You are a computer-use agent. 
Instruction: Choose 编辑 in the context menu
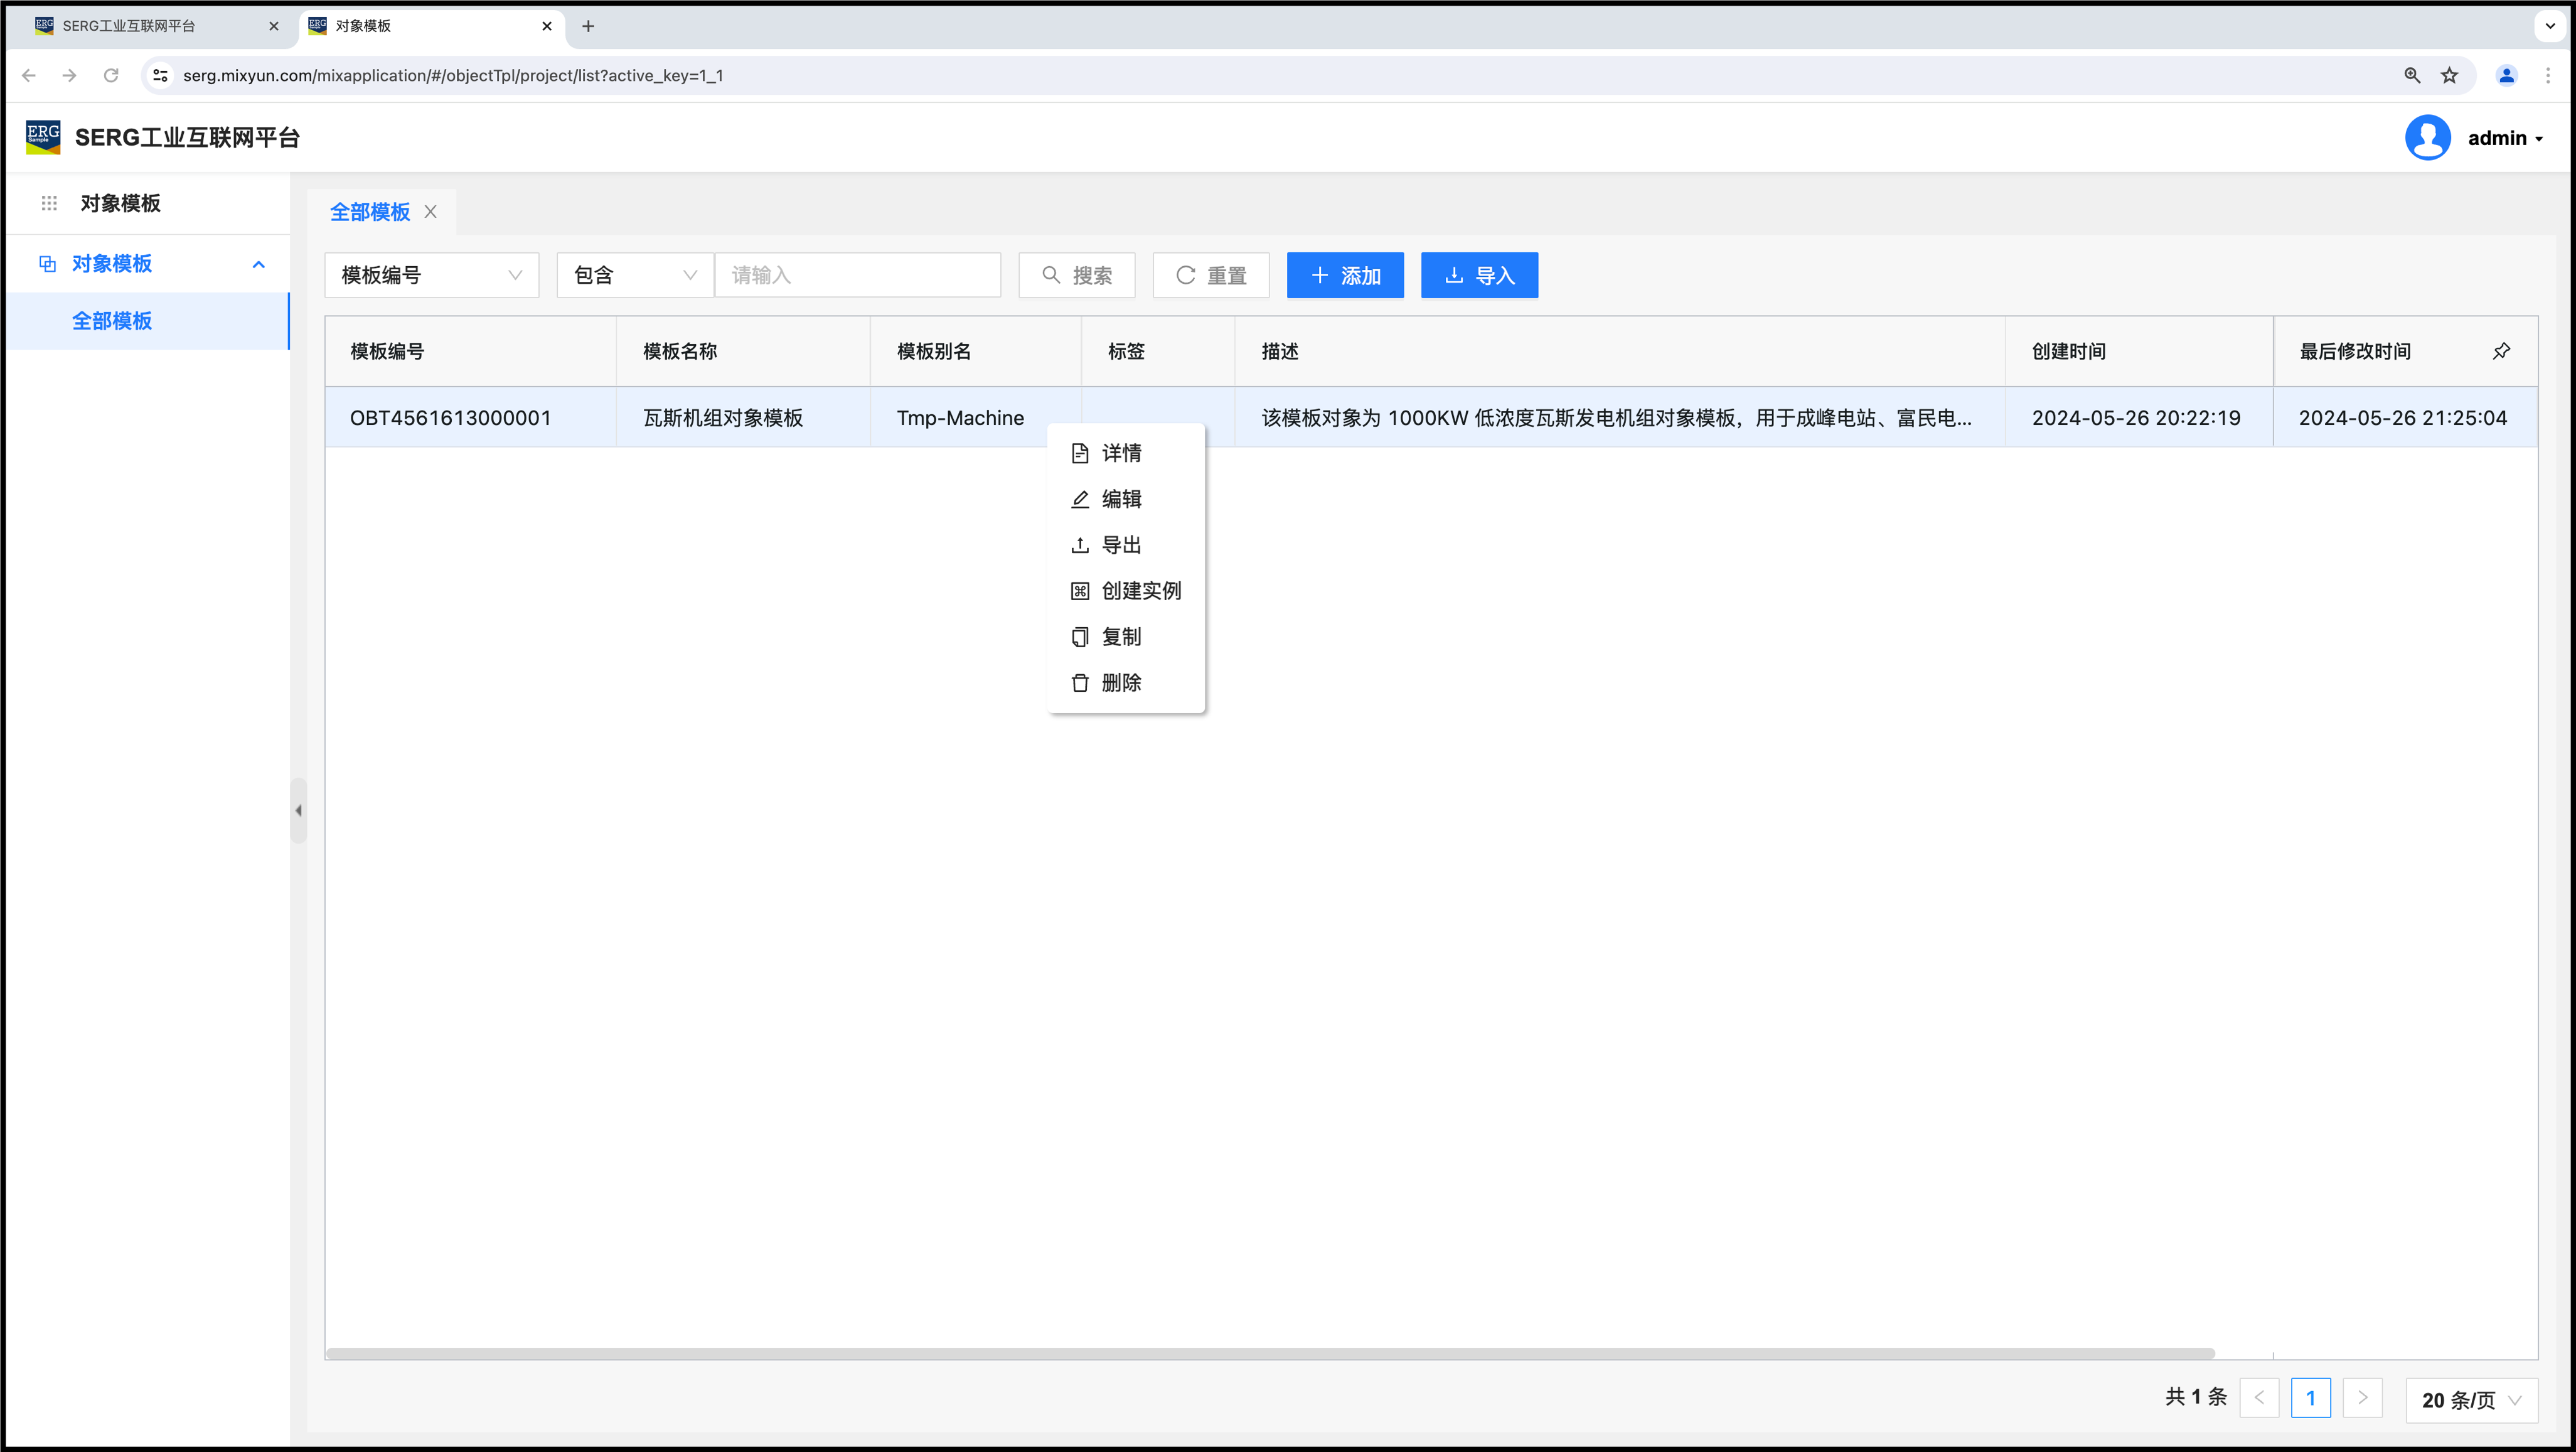1120,499
